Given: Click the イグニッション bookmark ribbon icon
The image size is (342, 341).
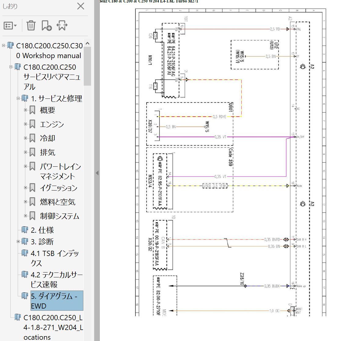Looking at the screenshot, I should click(x=32, y=188).
